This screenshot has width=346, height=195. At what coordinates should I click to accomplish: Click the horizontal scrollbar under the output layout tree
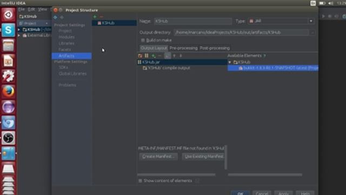click(x=176, y=174)
